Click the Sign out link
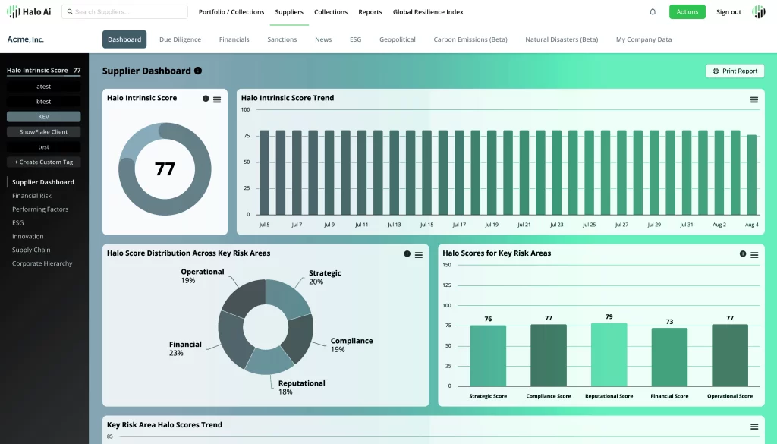This screenshot has height=444, width=777. tap(728, 12)
